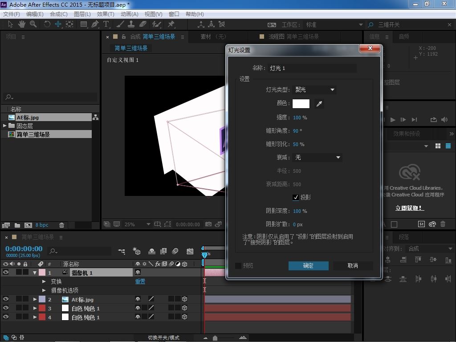Click 取消 to cancel the light settings
This screenshot has width=456, height=342.
pyautogui.click(x=353, y=265)
